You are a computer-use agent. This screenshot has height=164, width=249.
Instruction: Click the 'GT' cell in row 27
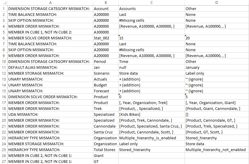point(106,162)
